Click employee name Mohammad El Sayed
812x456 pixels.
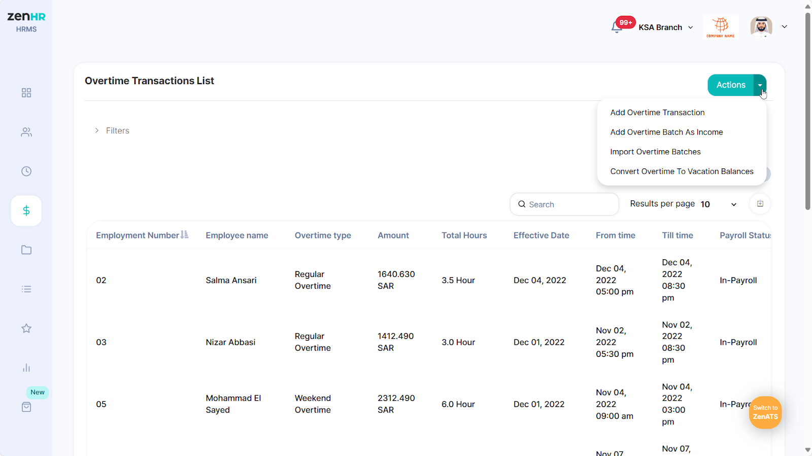[233, 404]
